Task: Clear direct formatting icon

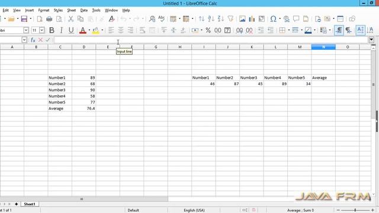Action: 111,19
